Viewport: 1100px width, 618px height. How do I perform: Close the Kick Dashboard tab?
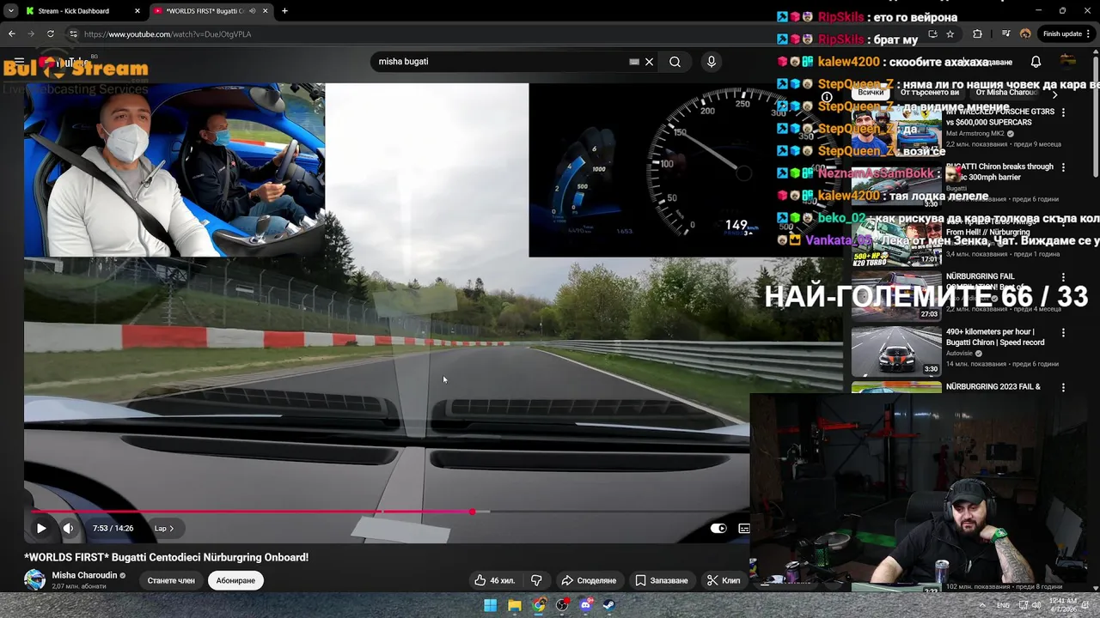point(137,11)
